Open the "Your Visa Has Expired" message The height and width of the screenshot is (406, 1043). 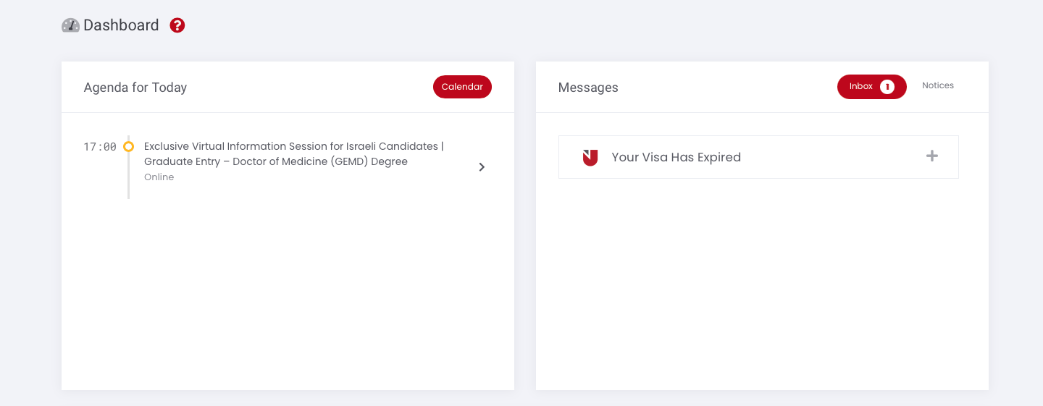[x=676, y=157]
